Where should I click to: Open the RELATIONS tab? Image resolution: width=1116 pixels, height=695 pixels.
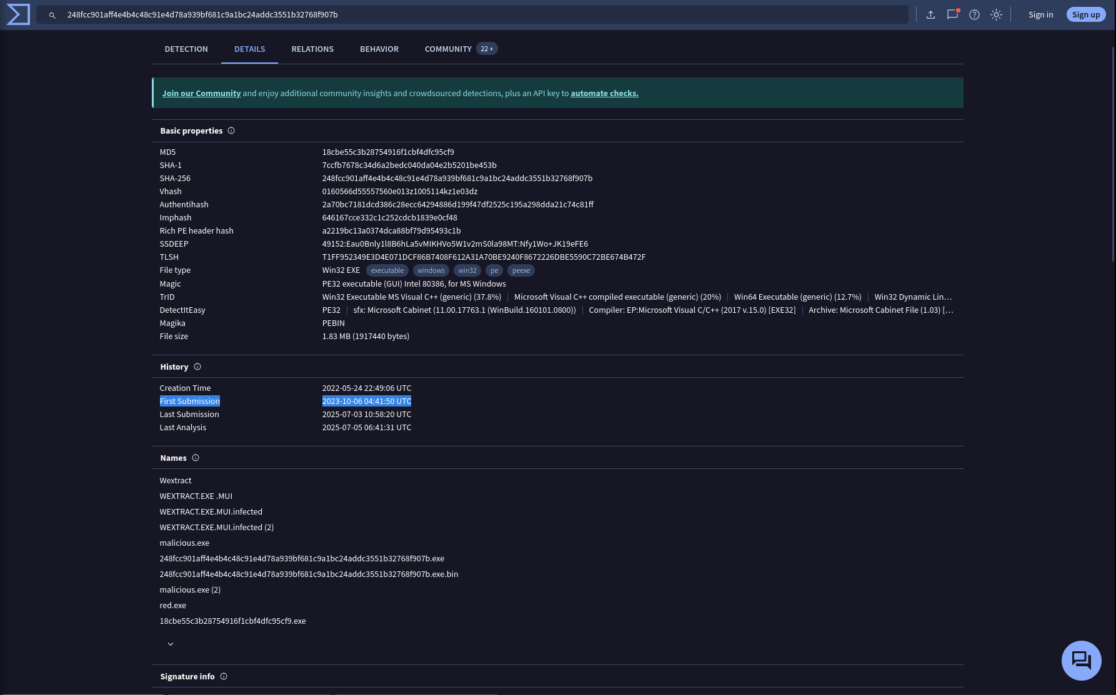coord(312,49)
